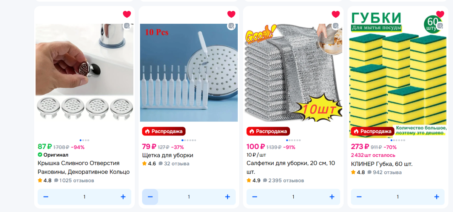Decrease quantity of Щетка для уборки

[x=150, y=197]
